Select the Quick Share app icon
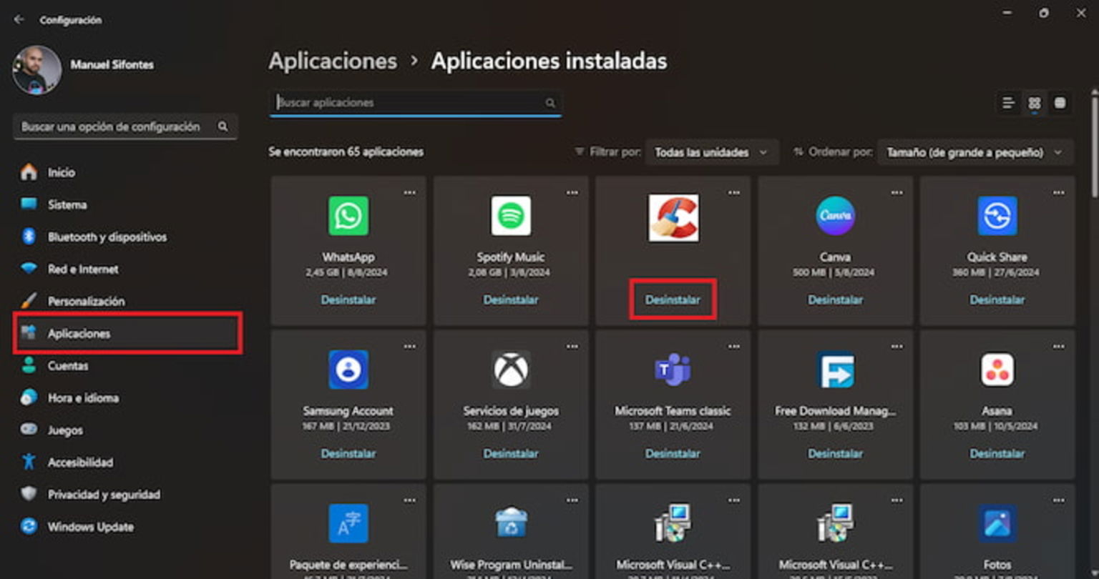The image size is (1099, 579). tap(997, 216)
